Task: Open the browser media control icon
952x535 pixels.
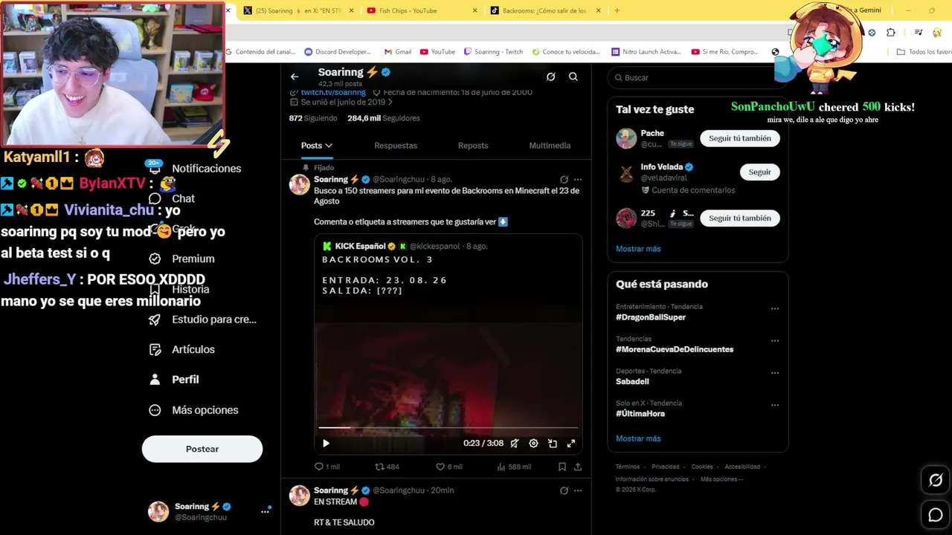Action: 919,33
